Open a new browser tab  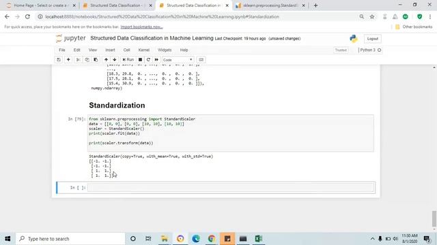coord(315,5)
